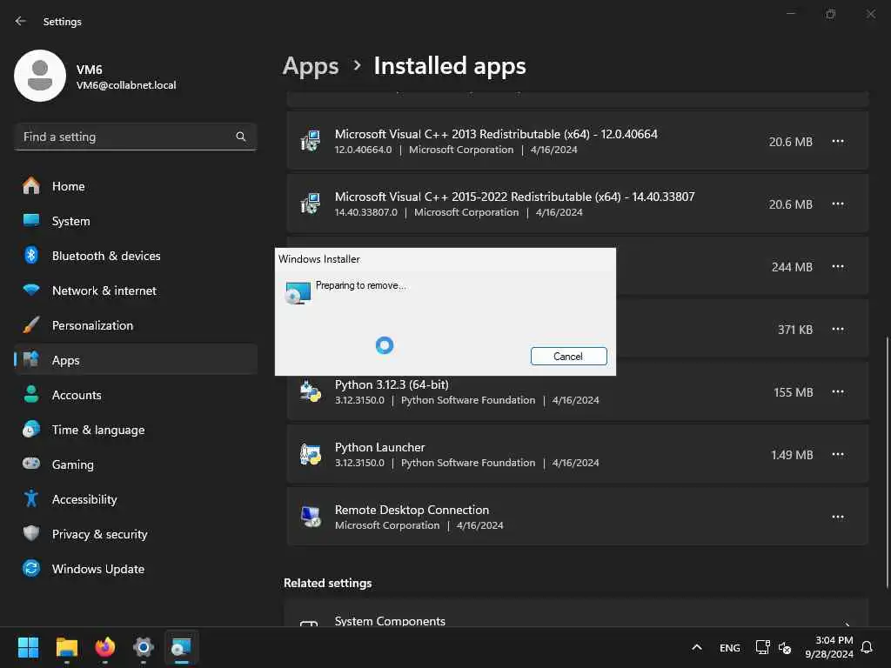Open more options for Visual C++ 2013
Viewport: 891px width, 668px height.
pos(838,142)
